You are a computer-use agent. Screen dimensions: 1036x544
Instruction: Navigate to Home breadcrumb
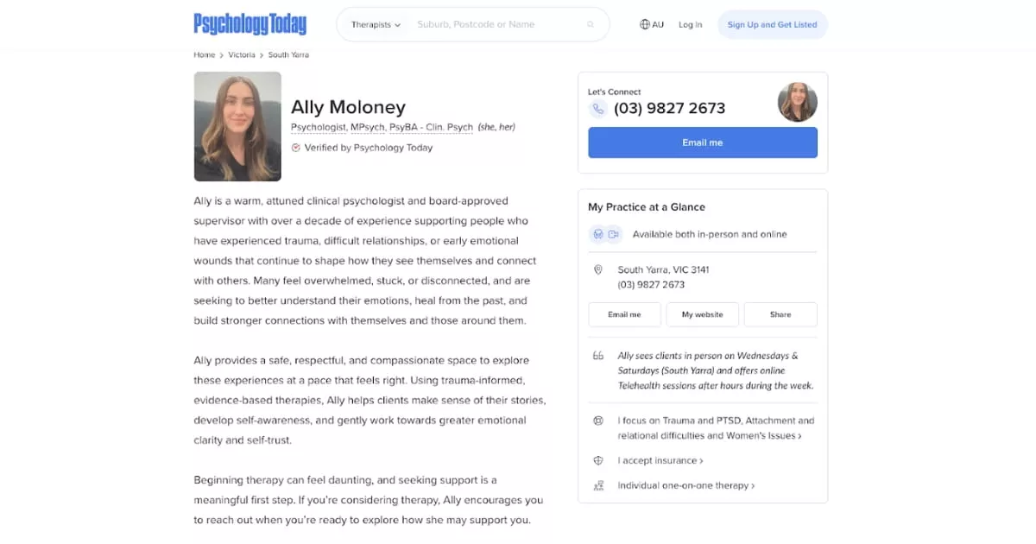(205, 55)
